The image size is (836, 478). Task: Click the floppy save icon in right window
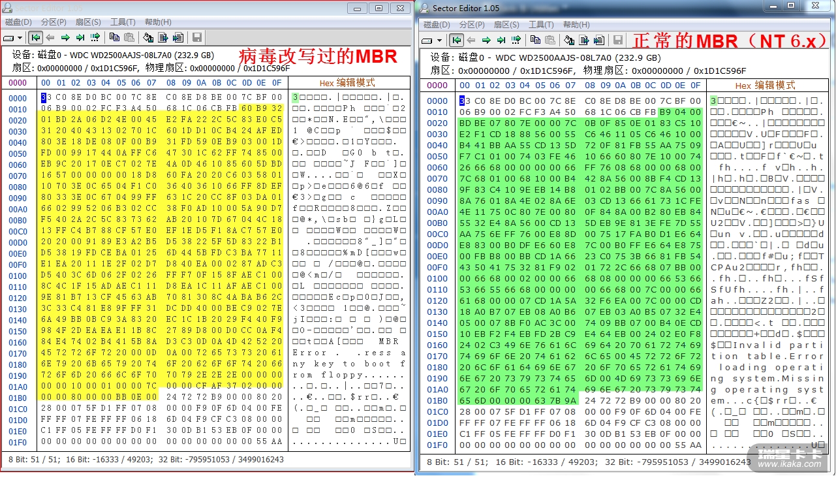pos(618,40)
